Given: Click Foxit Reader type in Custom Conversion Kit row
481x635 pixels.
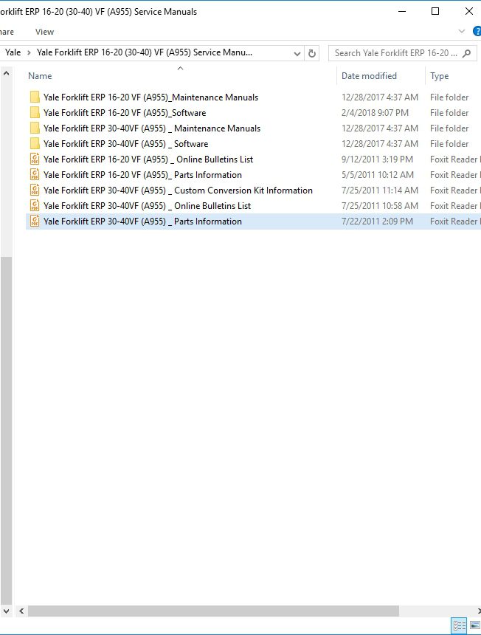Looking at the screenshot, I should tap(455, 190).
